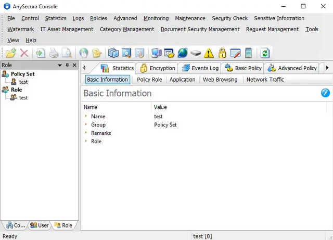This screenshot has width=333, height=240.
Task: Click the red X delete toolbar icon
Action: 24,53
